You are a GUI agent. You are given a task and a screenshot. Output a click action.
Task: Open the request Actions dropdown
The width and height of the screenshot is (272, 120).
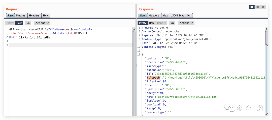click(42, 23)
